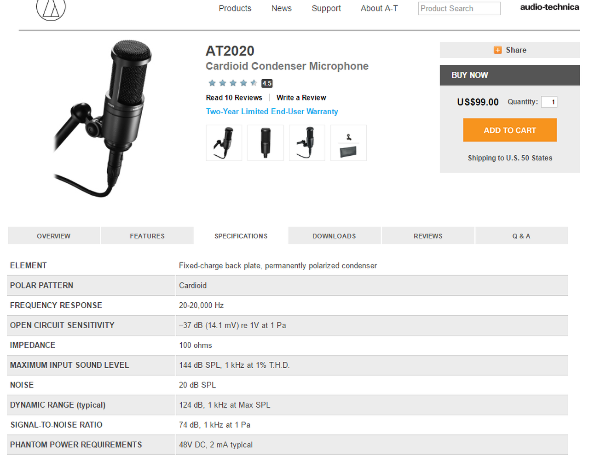Viewport: 589px width, 458px height.
Task: Click the MAXIMUM INPUT SOUND LEVEL label
Action: [x=69, y=365]
